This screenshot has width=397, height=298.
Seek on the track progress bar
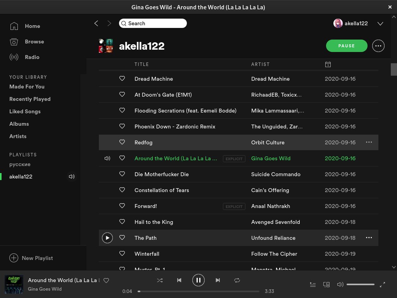coord(198,291)
